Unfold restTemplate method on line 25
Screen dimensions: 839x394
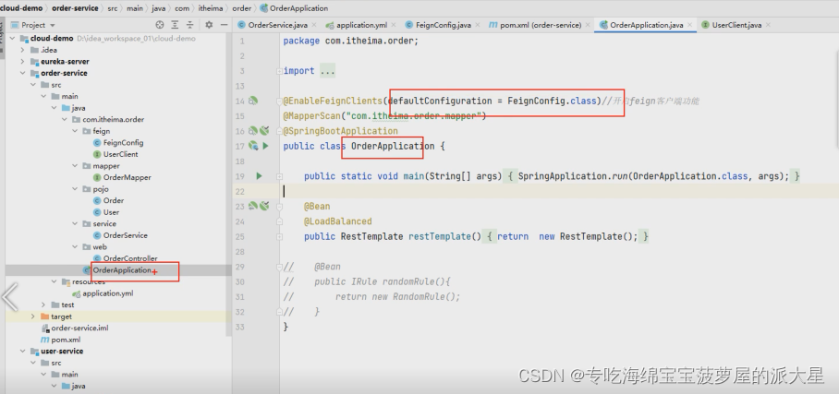[x=279, y=236]
